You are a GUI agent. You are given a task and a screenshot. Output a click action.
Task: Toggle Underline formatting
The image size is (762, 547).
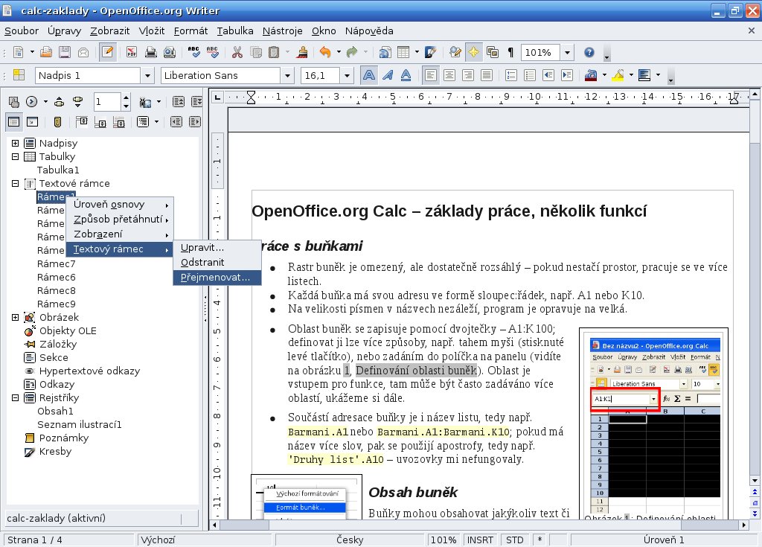pos(406,75)
